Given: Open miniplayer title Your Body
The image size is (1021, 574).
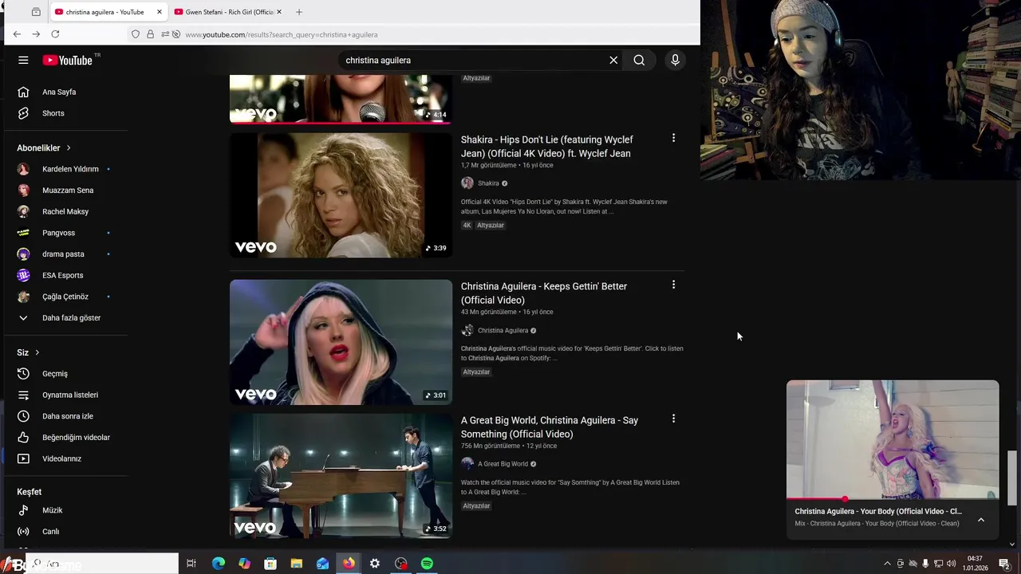Looking at the screenshot, I should (878, 512).
